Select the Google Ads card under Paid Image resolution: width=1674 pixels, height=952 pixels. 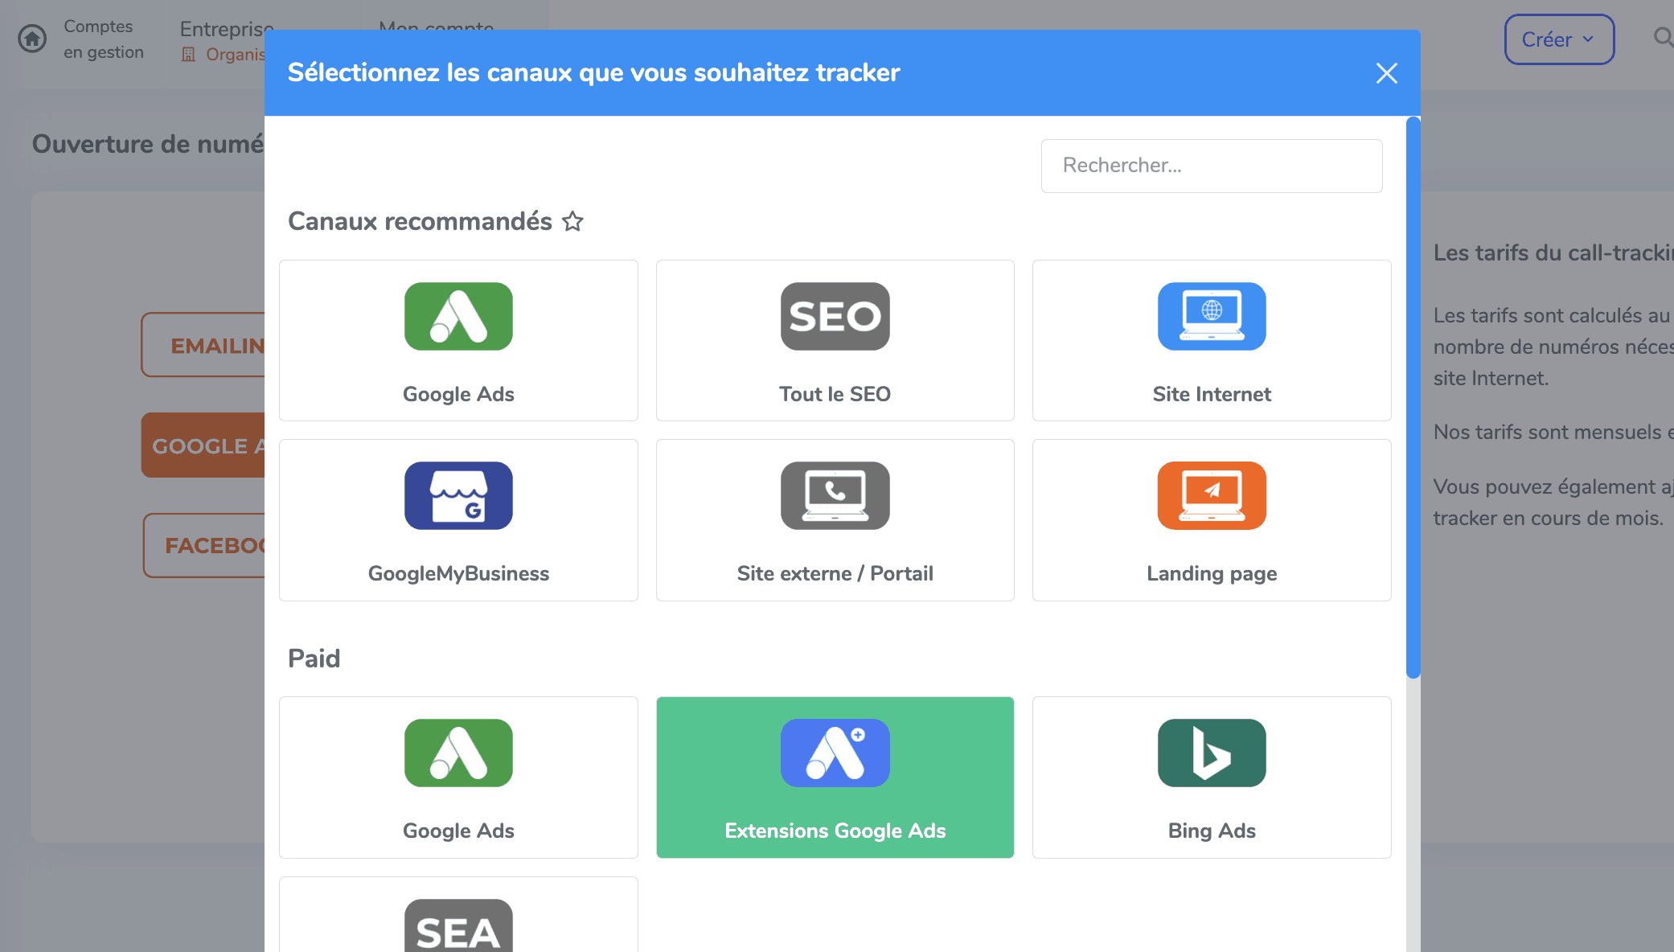(458, 778)
